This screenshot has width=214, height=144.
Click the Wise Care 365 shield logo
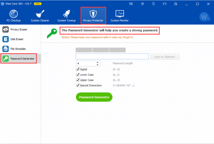pyautogui.click(x=2, y=4)
